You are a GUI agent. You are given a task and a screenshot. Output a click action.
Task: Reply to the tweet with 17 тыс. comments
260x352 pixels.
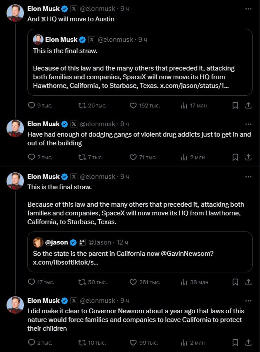31,282
